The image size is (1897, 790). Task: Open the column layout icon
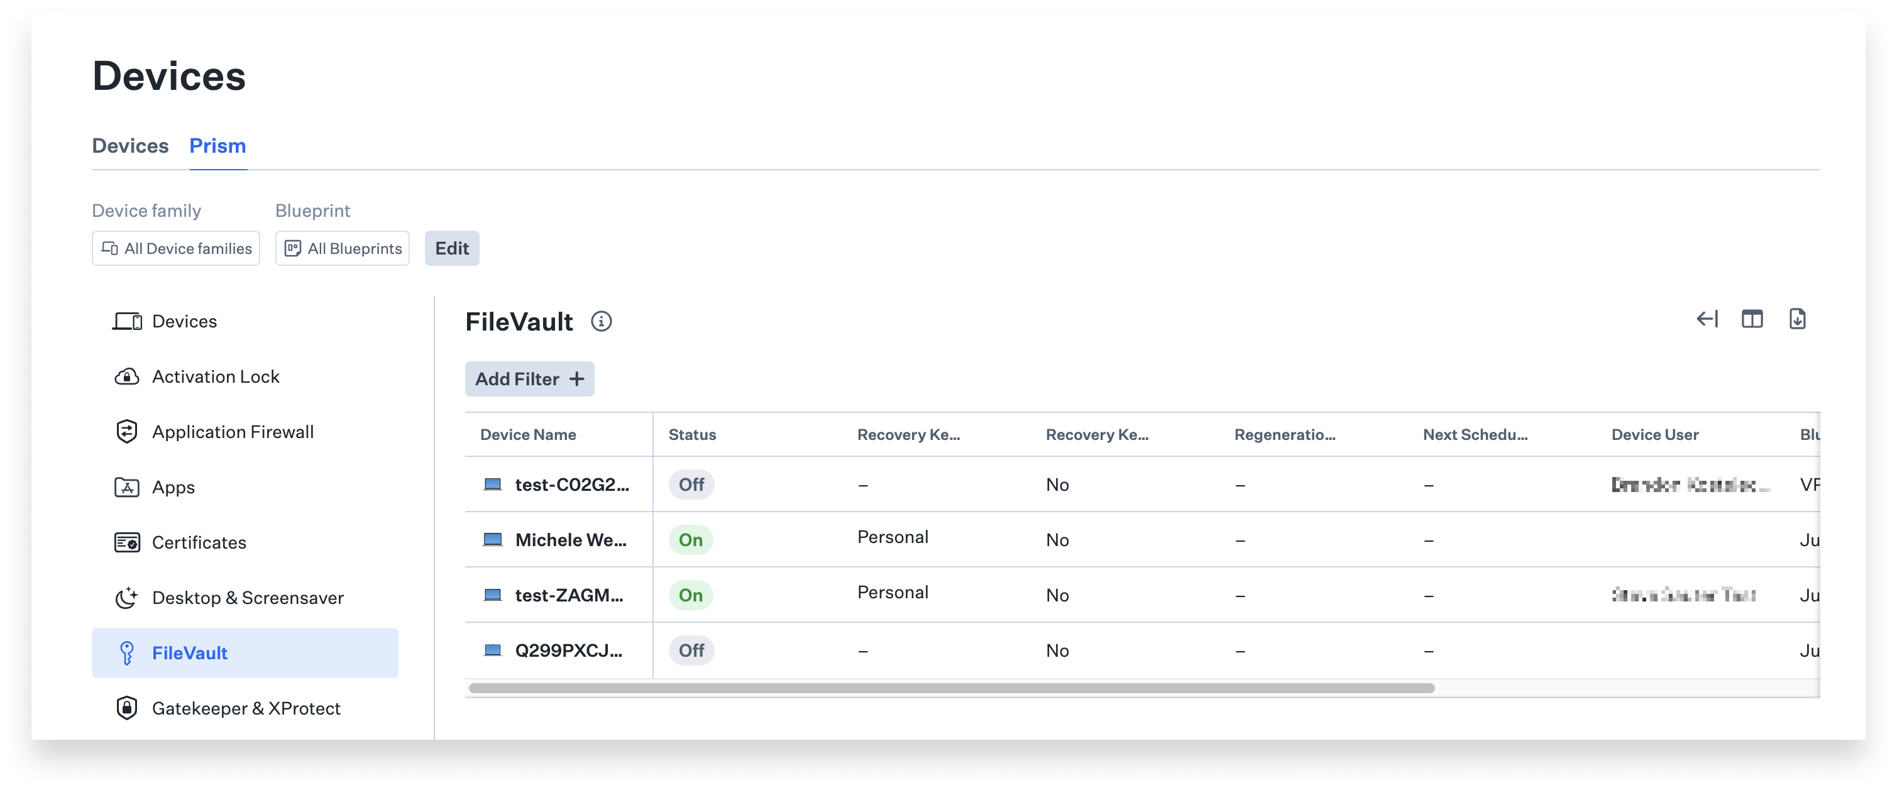click(1751, 319)
